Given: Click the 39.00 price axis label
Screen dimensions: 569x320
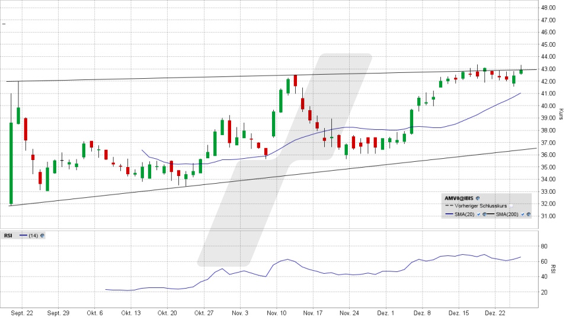Looking at the screenshot, I should [x=548, y=118].
